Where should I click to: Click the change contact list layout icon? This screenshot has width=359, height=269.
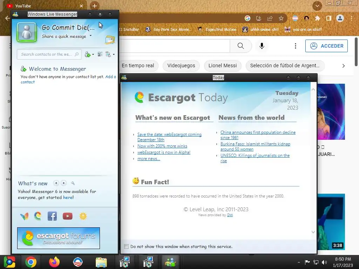pos(100,54)
